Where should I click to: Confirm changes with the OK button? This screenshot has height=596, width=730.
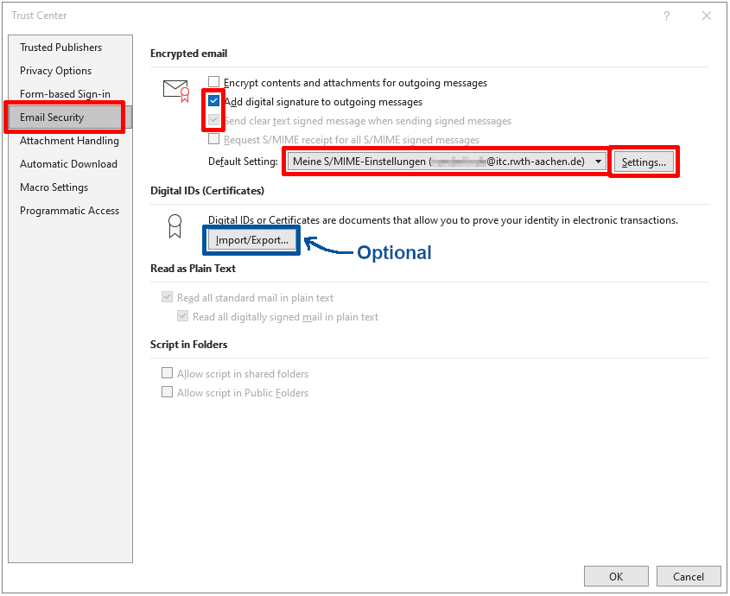tap(616, 575)
